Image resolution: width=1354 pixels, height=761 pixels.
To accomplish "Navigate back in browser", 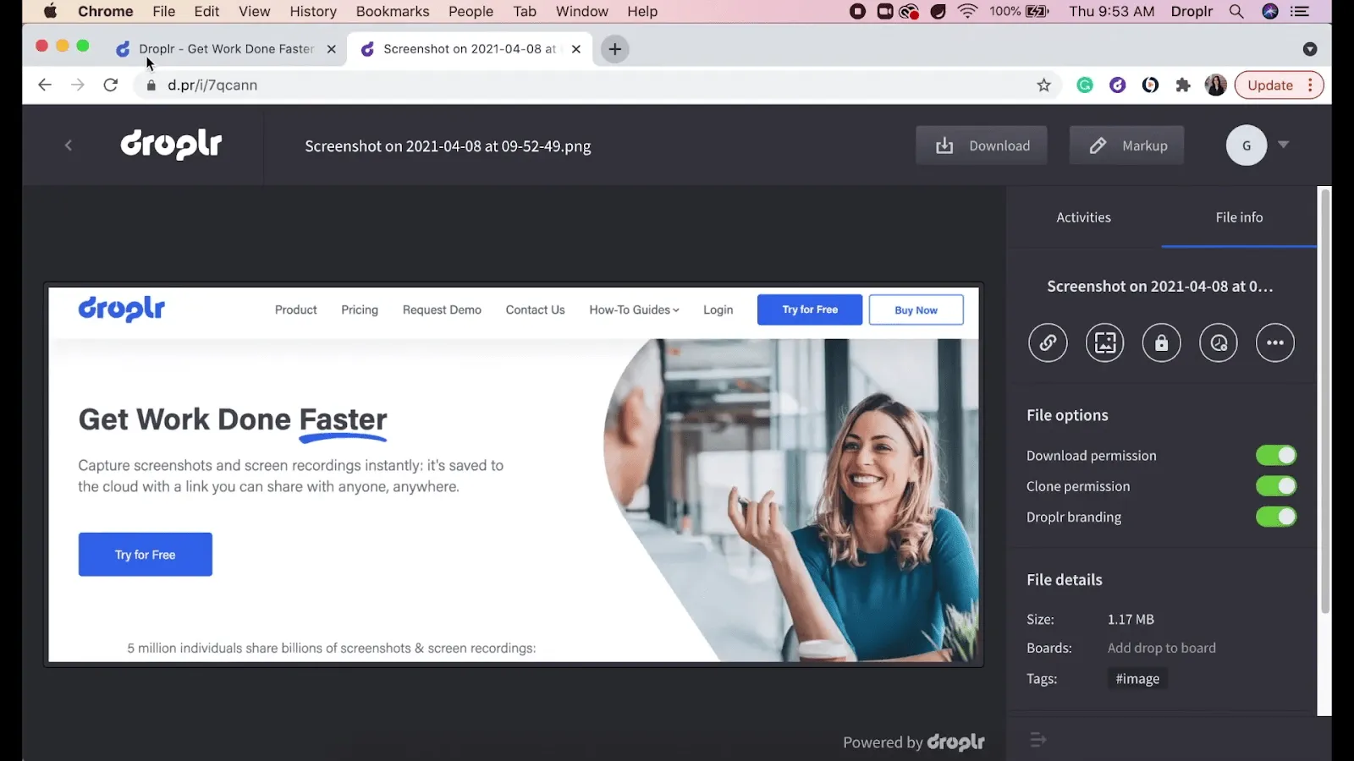I will (x=45, y=85).
